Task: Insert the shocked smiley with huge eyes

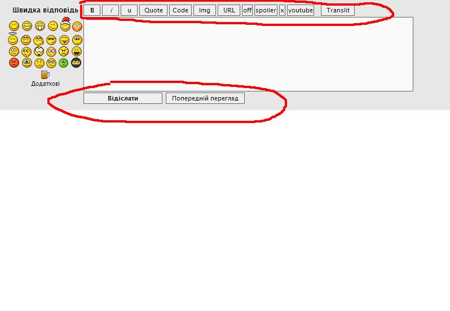Action: 39,51
